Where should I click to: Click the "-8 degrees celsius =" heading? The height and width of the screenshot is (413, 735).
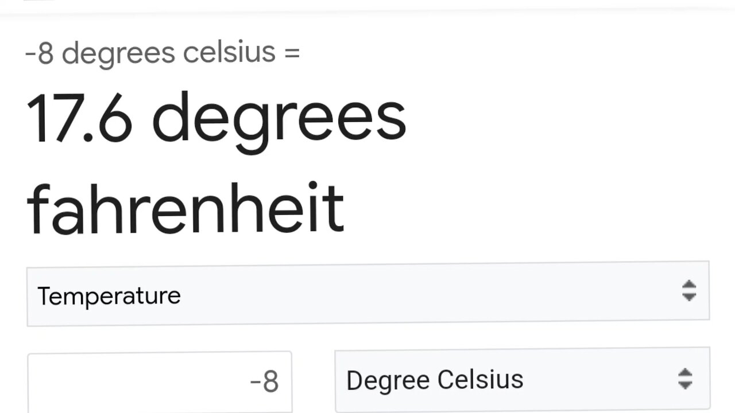[x=163, y=53]
